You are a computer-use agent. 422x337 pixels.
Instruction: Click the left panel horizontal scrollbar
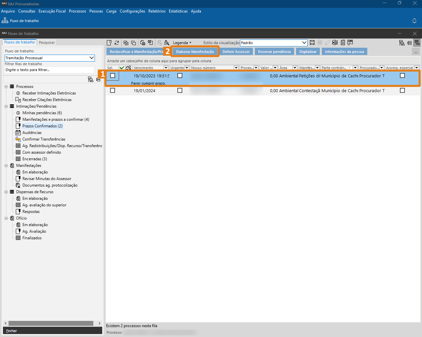tap(51, 324)
